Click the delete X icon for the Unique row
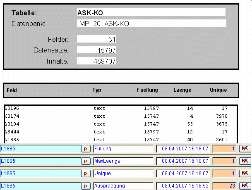The height and width of the screenshot is (190, 252). [245, 173]
